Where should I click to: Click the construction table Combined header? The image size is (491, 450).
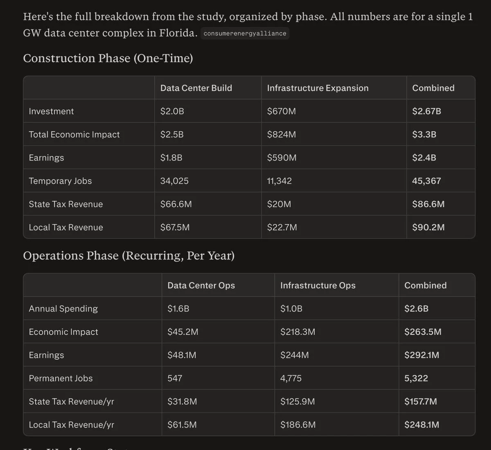click(433, 88)
